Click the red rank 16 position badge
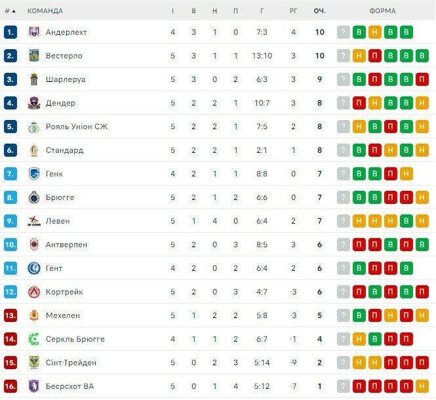436x400 pixels. [10, 386]
